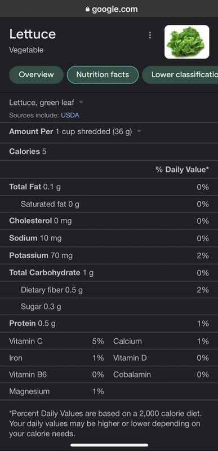Screen dimensions: 218x451
Task: Open the serving size dropdown arrow
Action: pyautogui.click(x=139, y=131)
